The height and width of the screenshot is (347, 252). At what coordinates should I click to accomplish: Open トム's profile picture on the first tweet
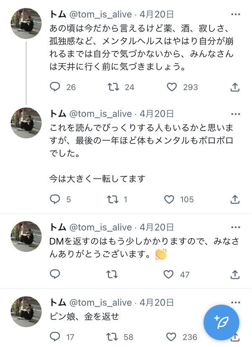pyautogui.click(x=26, y=24)
